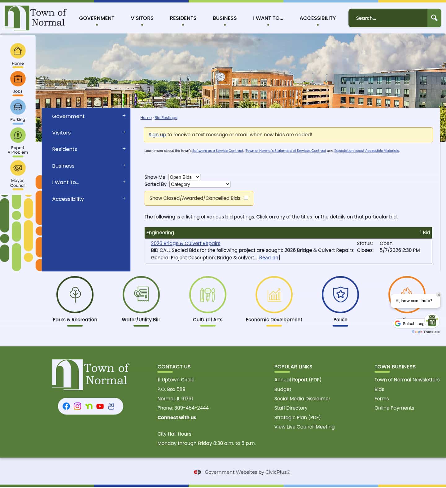Screen dimensions: 446x488
Task: Click the green Nextdoor footer icon
Action: (x=89, y=406)
